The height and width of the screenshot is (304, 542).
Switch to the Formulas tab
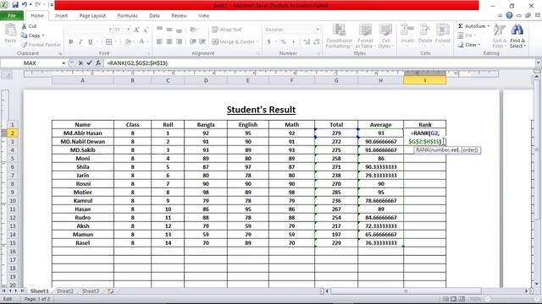127,15
